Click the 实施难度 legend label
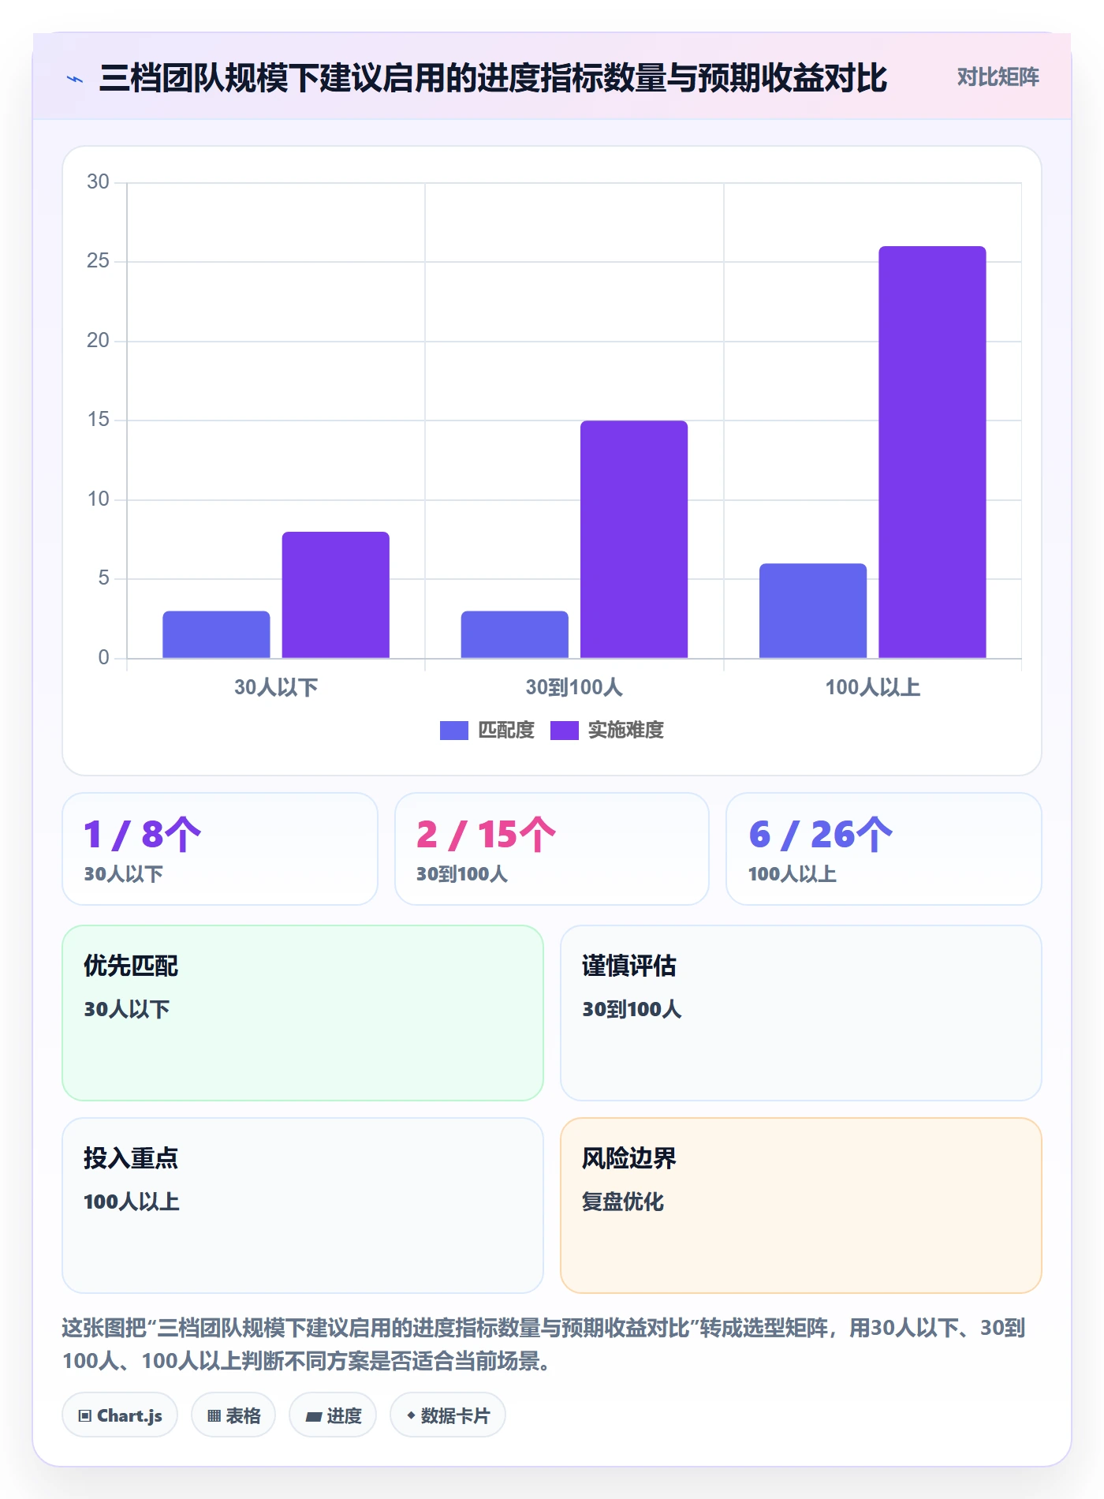 pyautogui.click(x=626, y=731)
